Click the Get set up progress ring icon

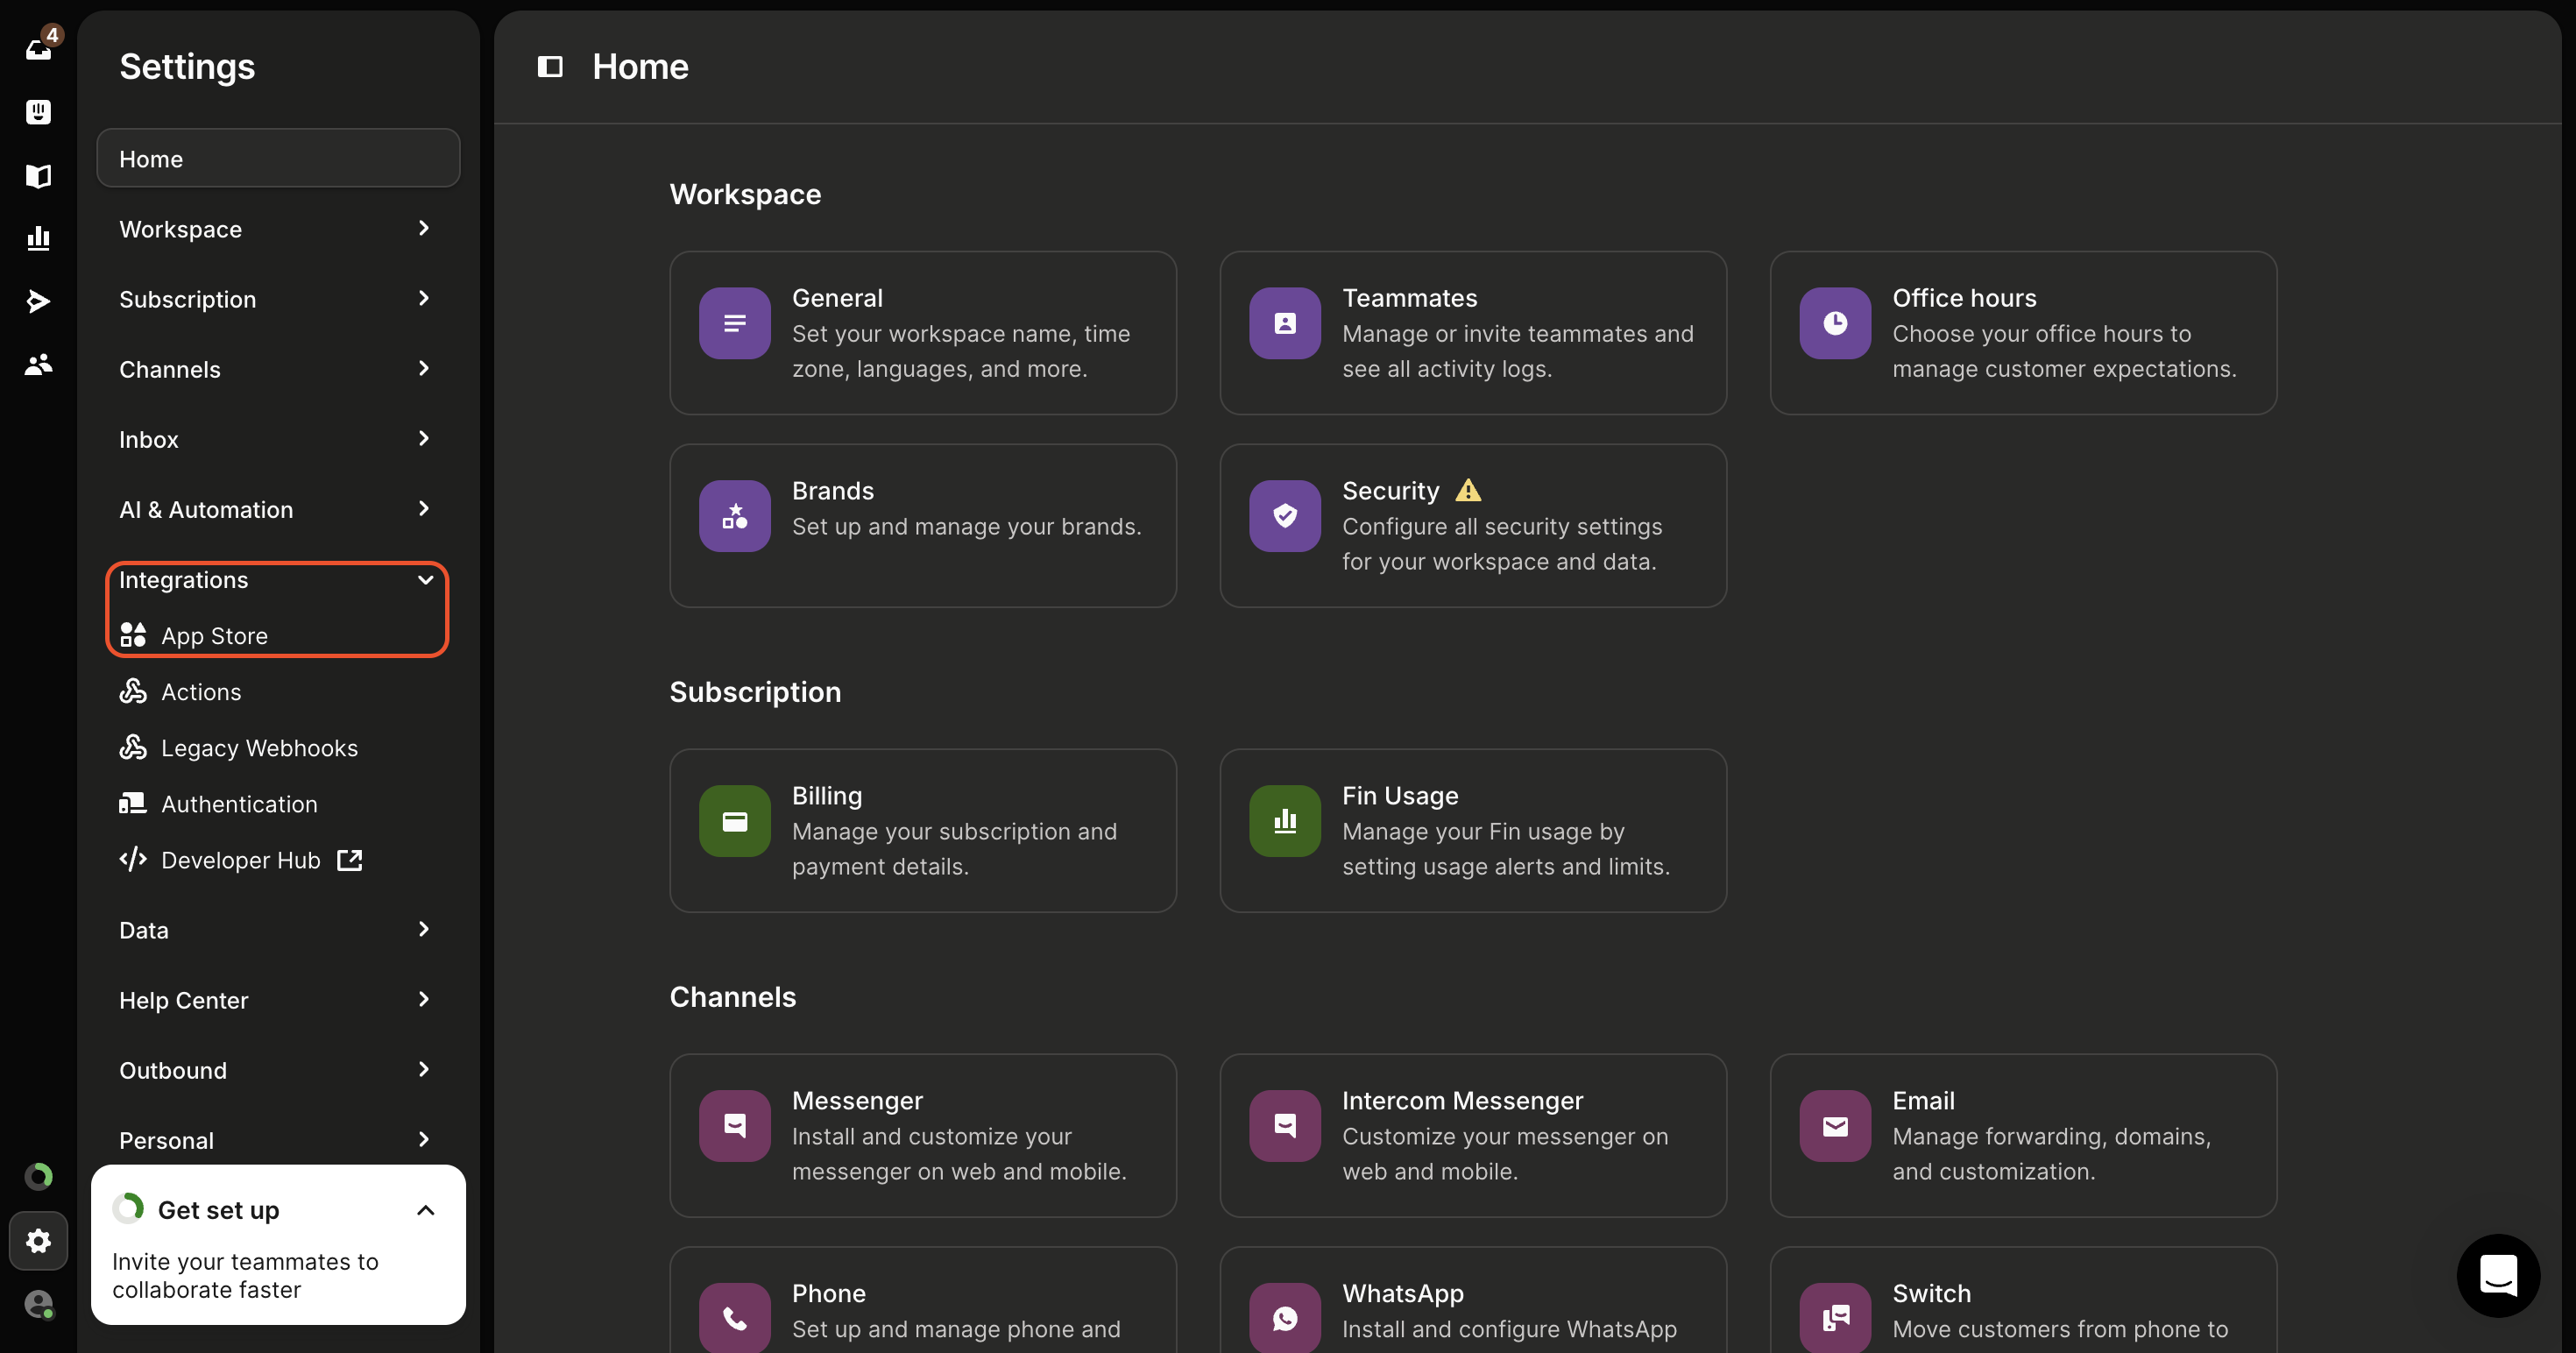[x=128, y=1208]
